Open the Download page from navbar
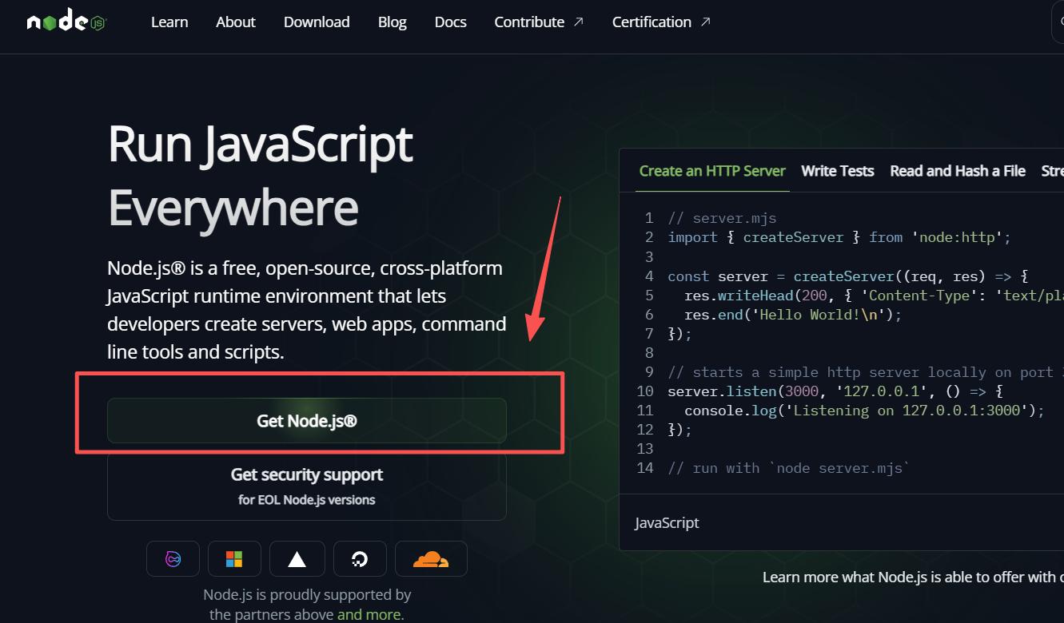1064x623 pixels. click(317, 22)
